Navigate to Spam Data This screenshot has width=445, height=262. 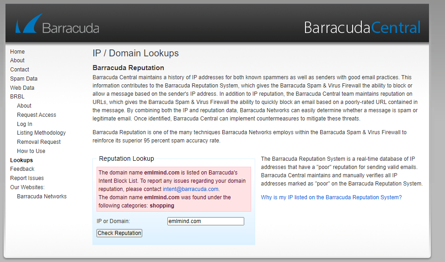pyautogui.click(x=24, y=79)
